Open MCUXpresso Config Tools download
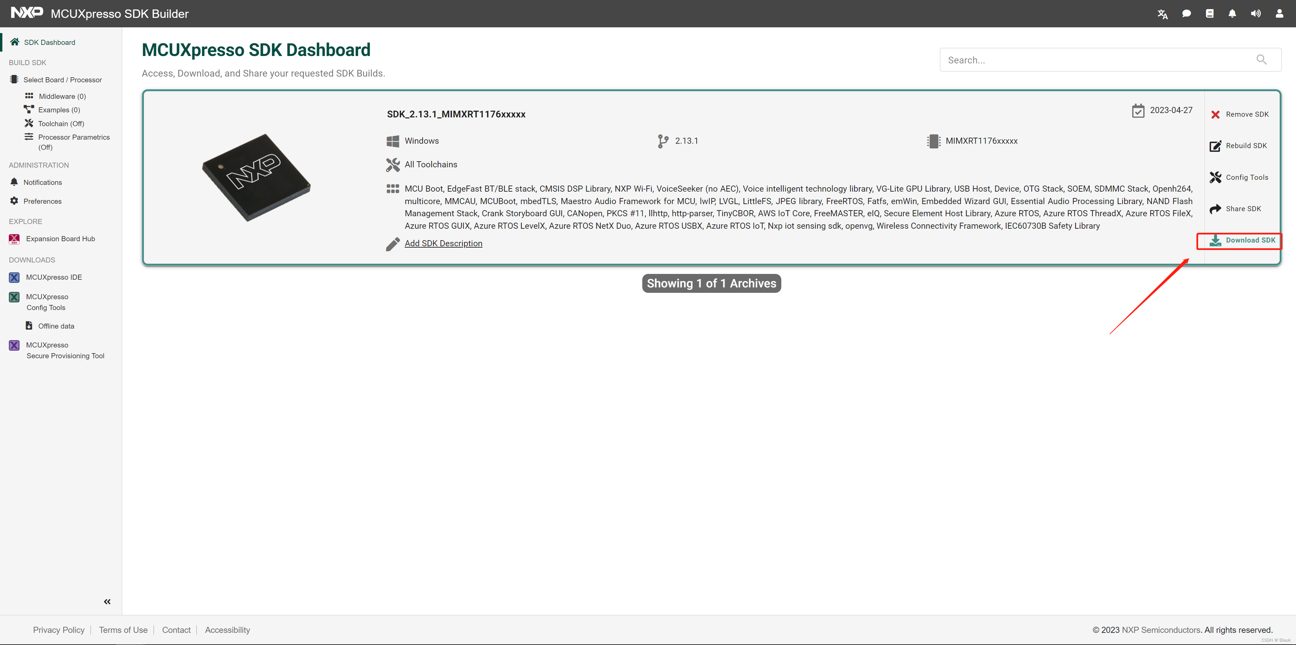The height and width of the screenshot is (645, 1296). tap(47, 302)
